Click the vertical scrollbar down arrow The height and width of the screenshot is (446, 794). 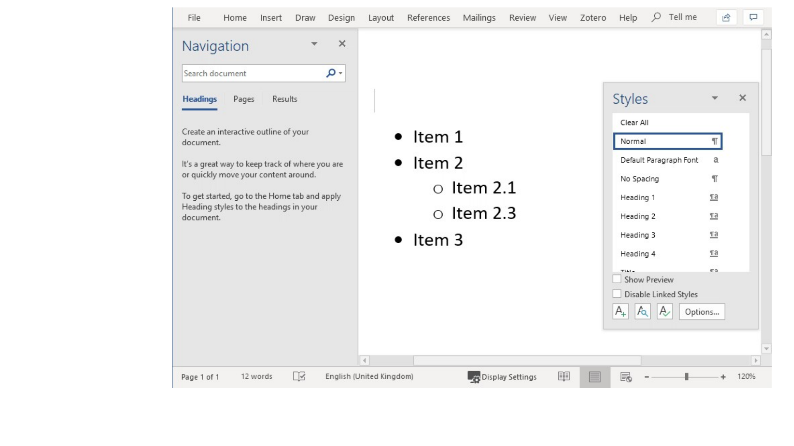[x=766, y=349]
